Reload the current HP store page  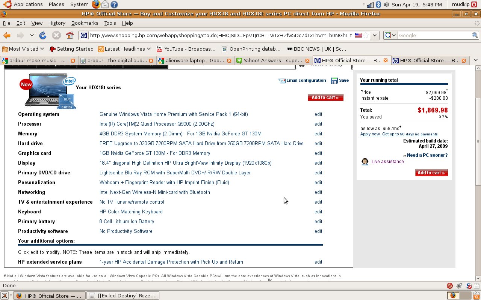43,35
